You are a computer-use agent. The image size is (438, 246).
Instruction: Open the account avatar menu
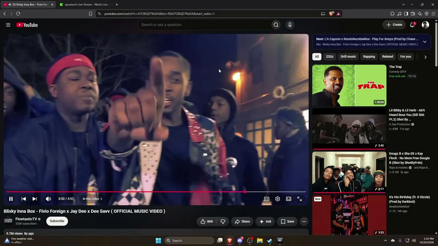point(425,25)
